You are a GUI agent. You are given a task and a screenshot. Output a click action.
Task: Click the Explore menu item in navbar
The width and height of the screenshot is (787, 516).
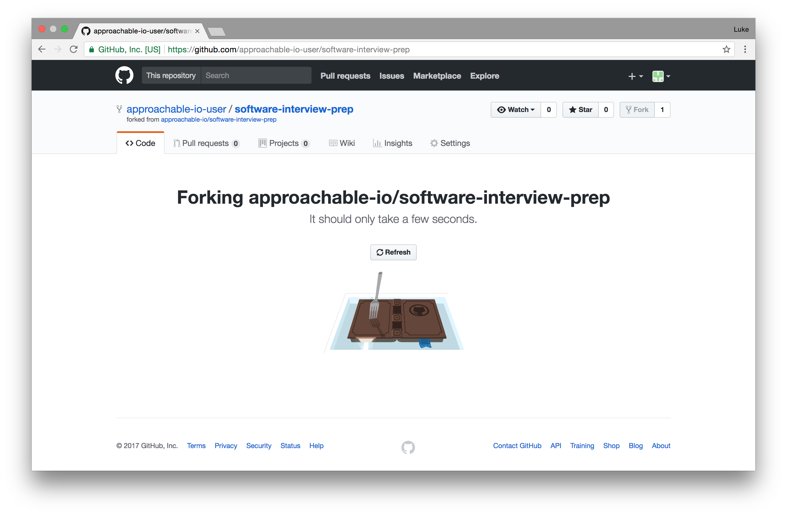coord(485,76)
